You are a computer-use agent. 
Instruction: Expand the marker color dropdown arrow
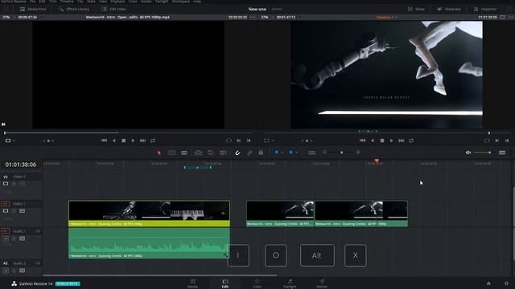(297, 153)
